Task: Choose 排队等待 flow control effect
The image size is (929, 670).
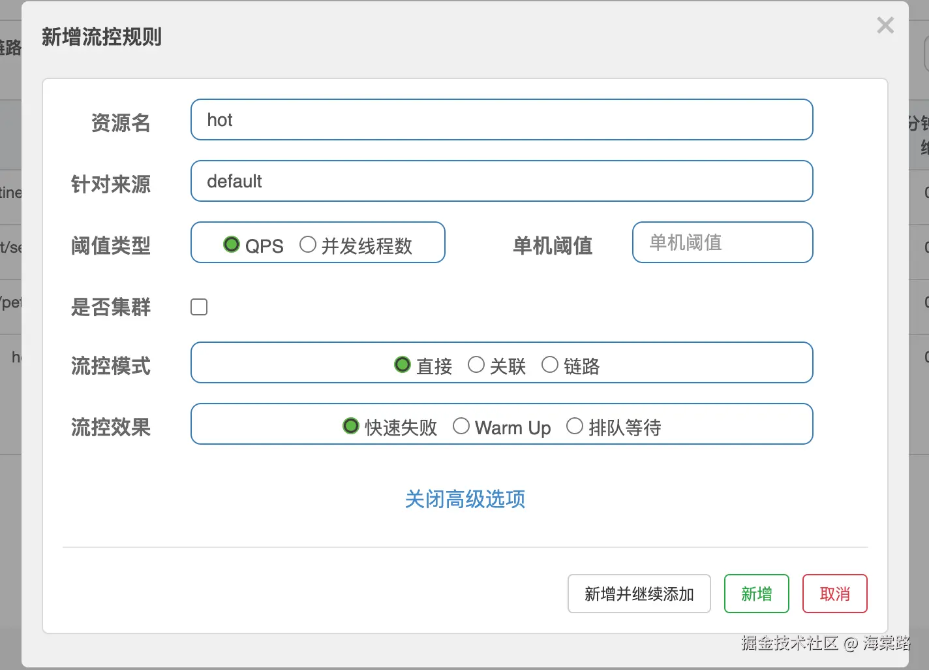Action: [x=575, y=426]
